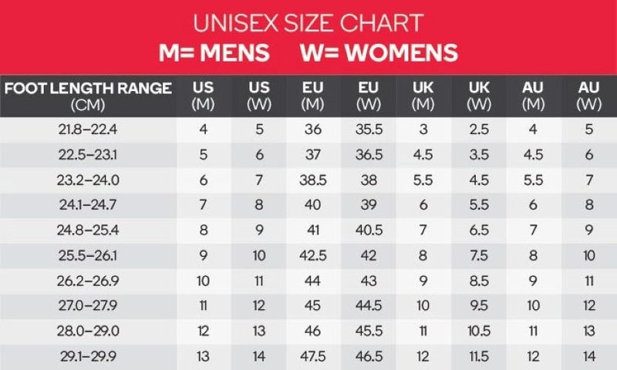Screen dimensions: 617x370
Task: Select the EU (M) column header
Action: pyautogui.click(x=314, y=95)
